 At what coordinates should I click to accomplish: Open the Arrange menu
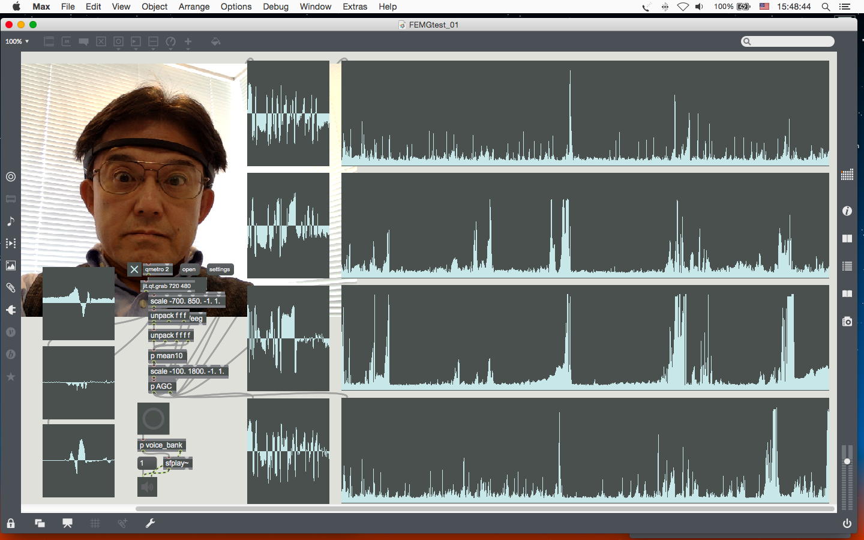point(194,7)
